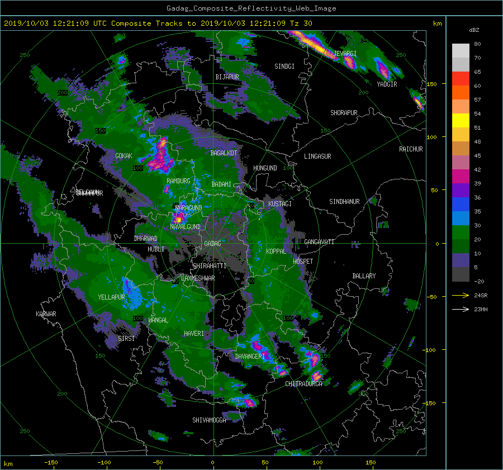Click the blue 35 dBZ legend swatch
503x470 pixels.
(x=461, y=205)
